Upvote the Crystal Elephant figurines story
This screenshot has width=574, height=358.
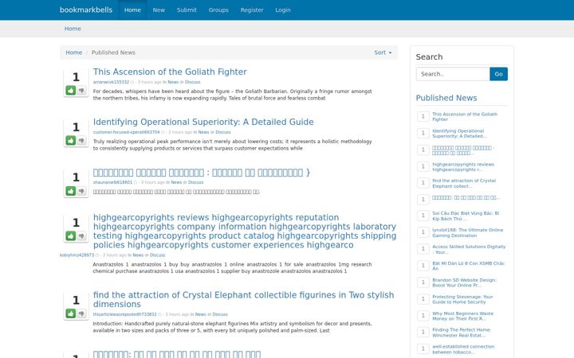point(71,313)
